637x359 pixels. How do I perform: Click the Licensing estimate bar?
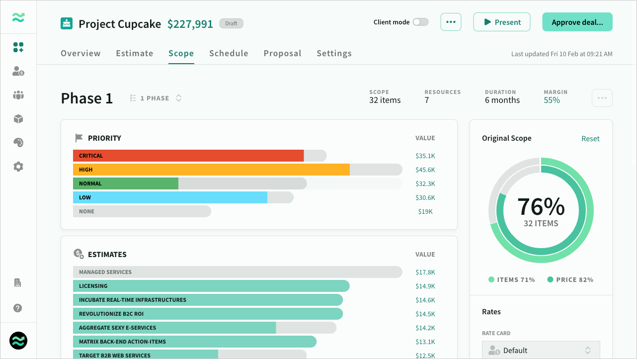(x=211, y=286)
